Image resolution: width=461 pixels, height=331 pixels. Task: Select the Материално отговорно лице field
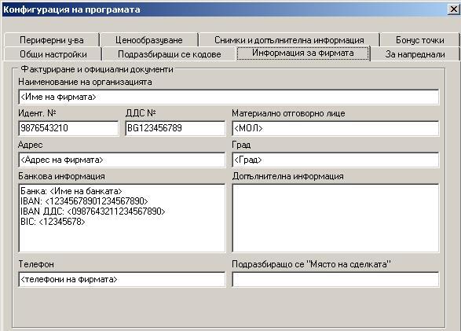tap(335, 128)
